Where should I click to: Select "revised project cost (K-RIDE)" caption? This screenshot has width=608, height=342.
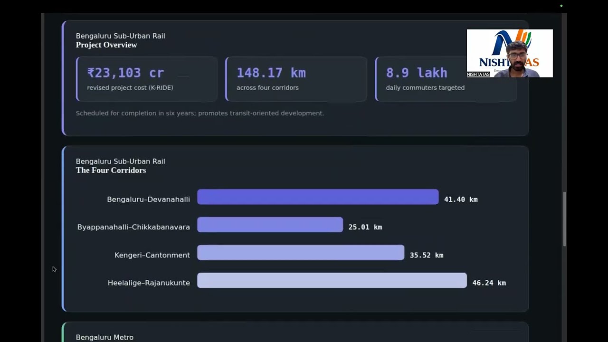130,88
